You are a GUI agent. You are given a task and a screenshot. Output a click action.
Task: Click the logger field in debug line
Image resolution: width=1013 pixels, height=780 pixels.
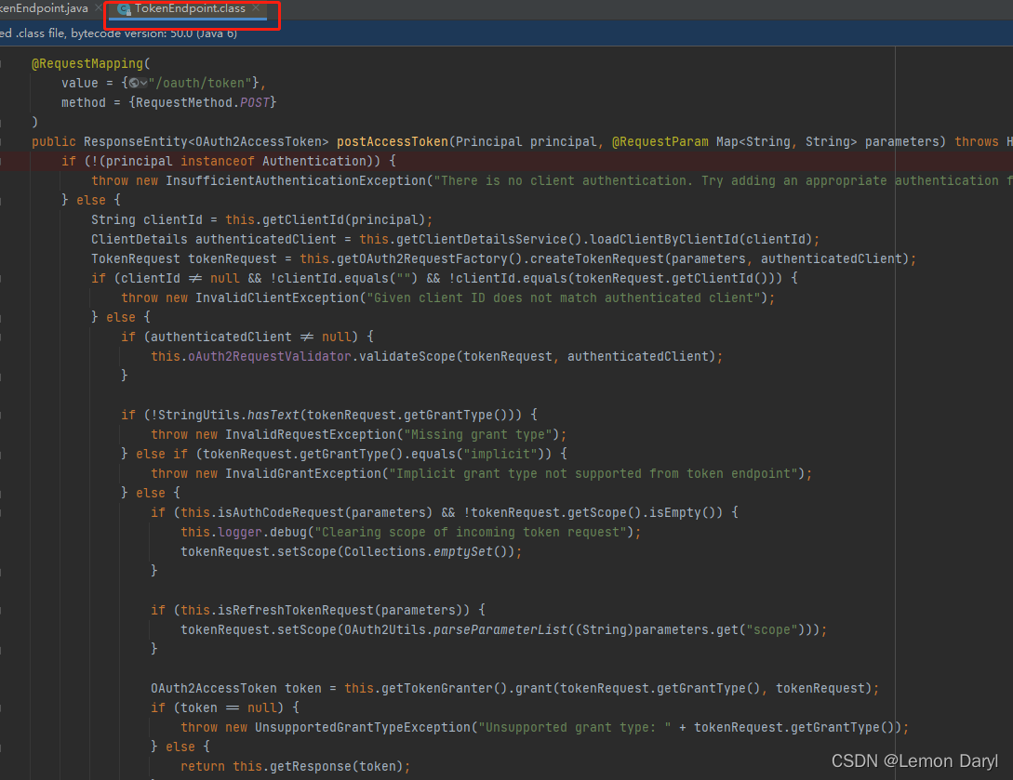tap(240, 532)
